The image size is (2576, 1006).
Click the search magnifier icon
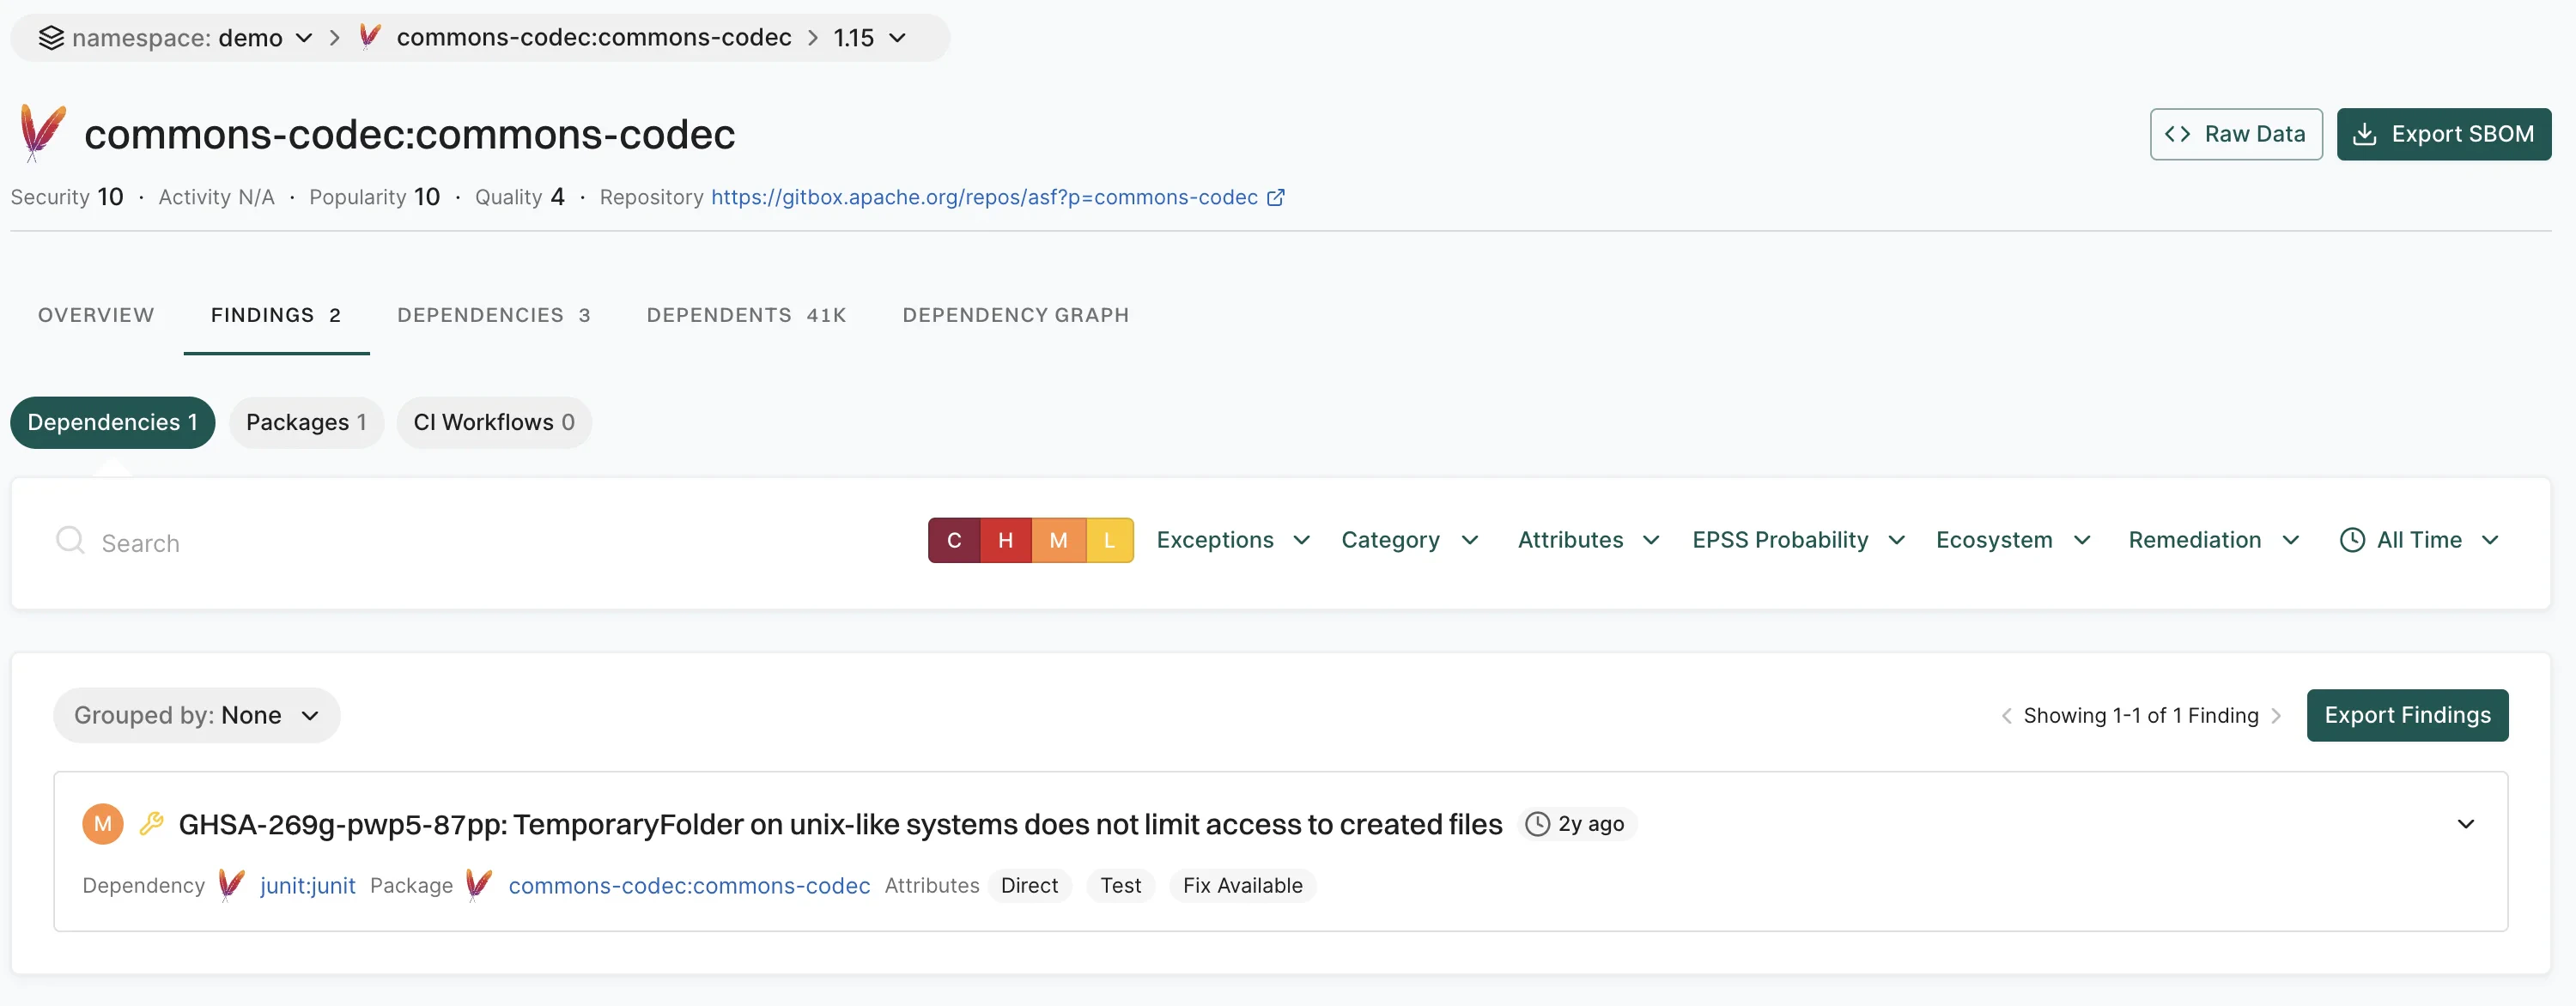(x=70, y=540)
